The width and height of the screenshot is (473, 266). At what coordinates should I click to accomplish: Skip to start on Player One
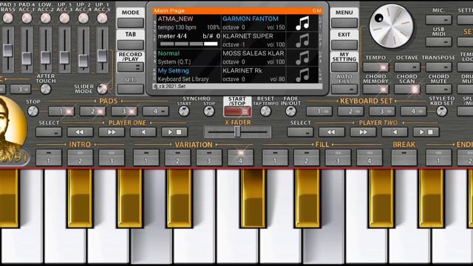[143, 132]
